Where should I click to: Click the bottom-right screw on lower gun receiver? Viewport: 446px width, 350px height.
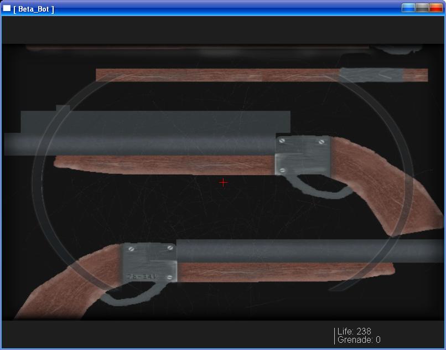(170, 277)
